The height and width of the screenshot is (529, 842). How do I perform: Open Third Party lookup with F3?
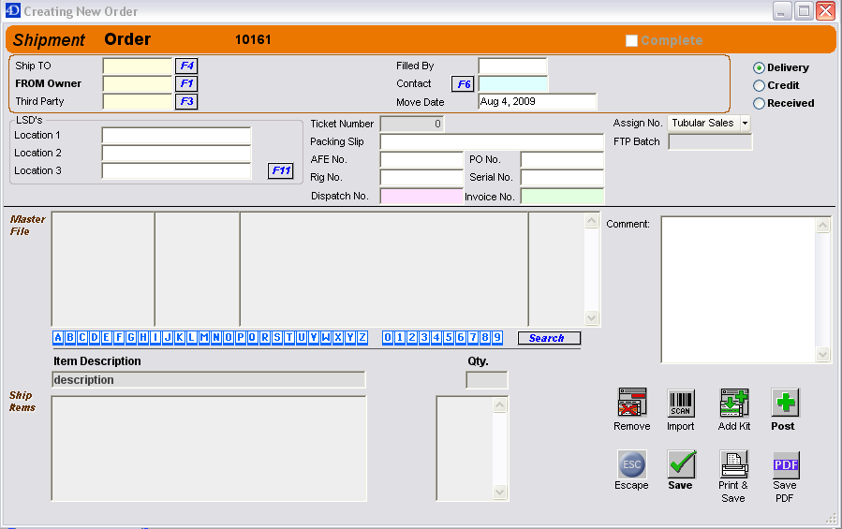point(186,101)
